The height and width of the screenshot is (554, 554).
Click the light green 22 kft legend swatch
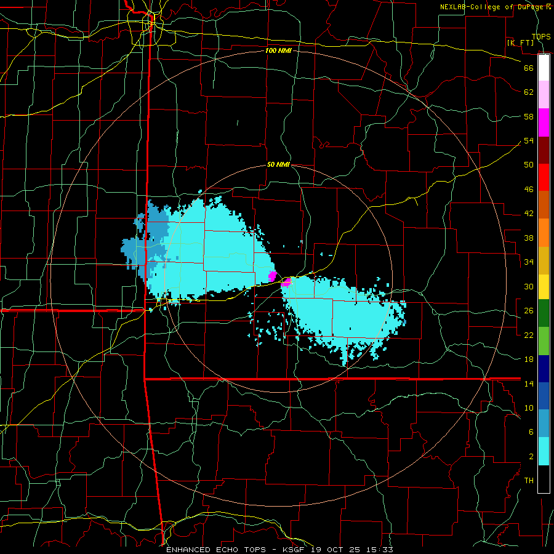[544, 341]
